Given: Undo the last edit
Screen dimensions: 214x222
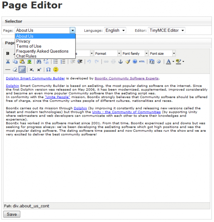Looking at the screenshot, I should click(89, 61).
